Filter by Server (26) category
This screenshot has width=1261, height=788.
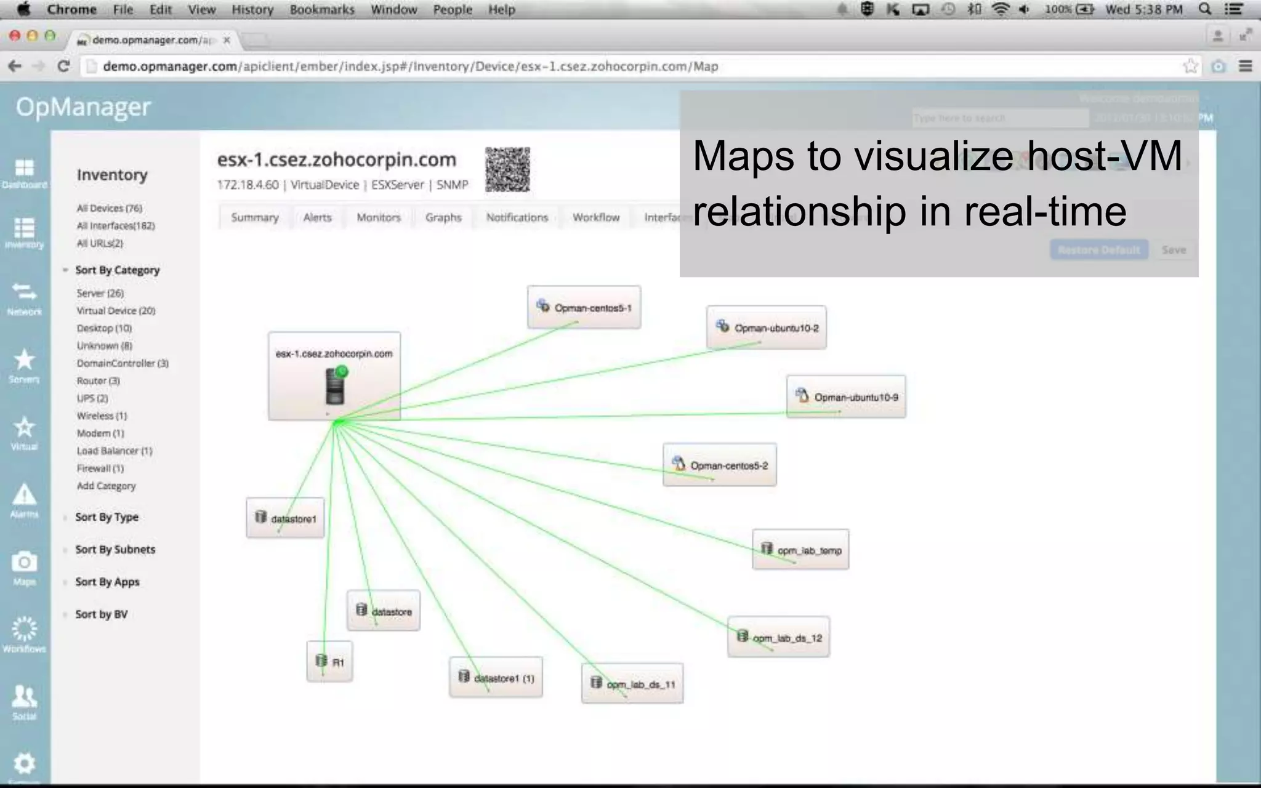pyautogui.click(x=100, y=293)
